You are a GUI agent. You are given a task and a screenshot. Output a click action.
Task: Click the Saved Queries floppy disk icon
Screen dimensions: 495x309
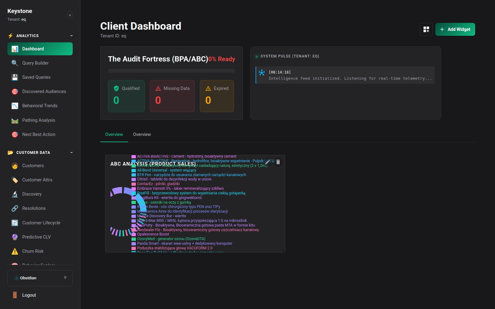click(x=15, y=77)
